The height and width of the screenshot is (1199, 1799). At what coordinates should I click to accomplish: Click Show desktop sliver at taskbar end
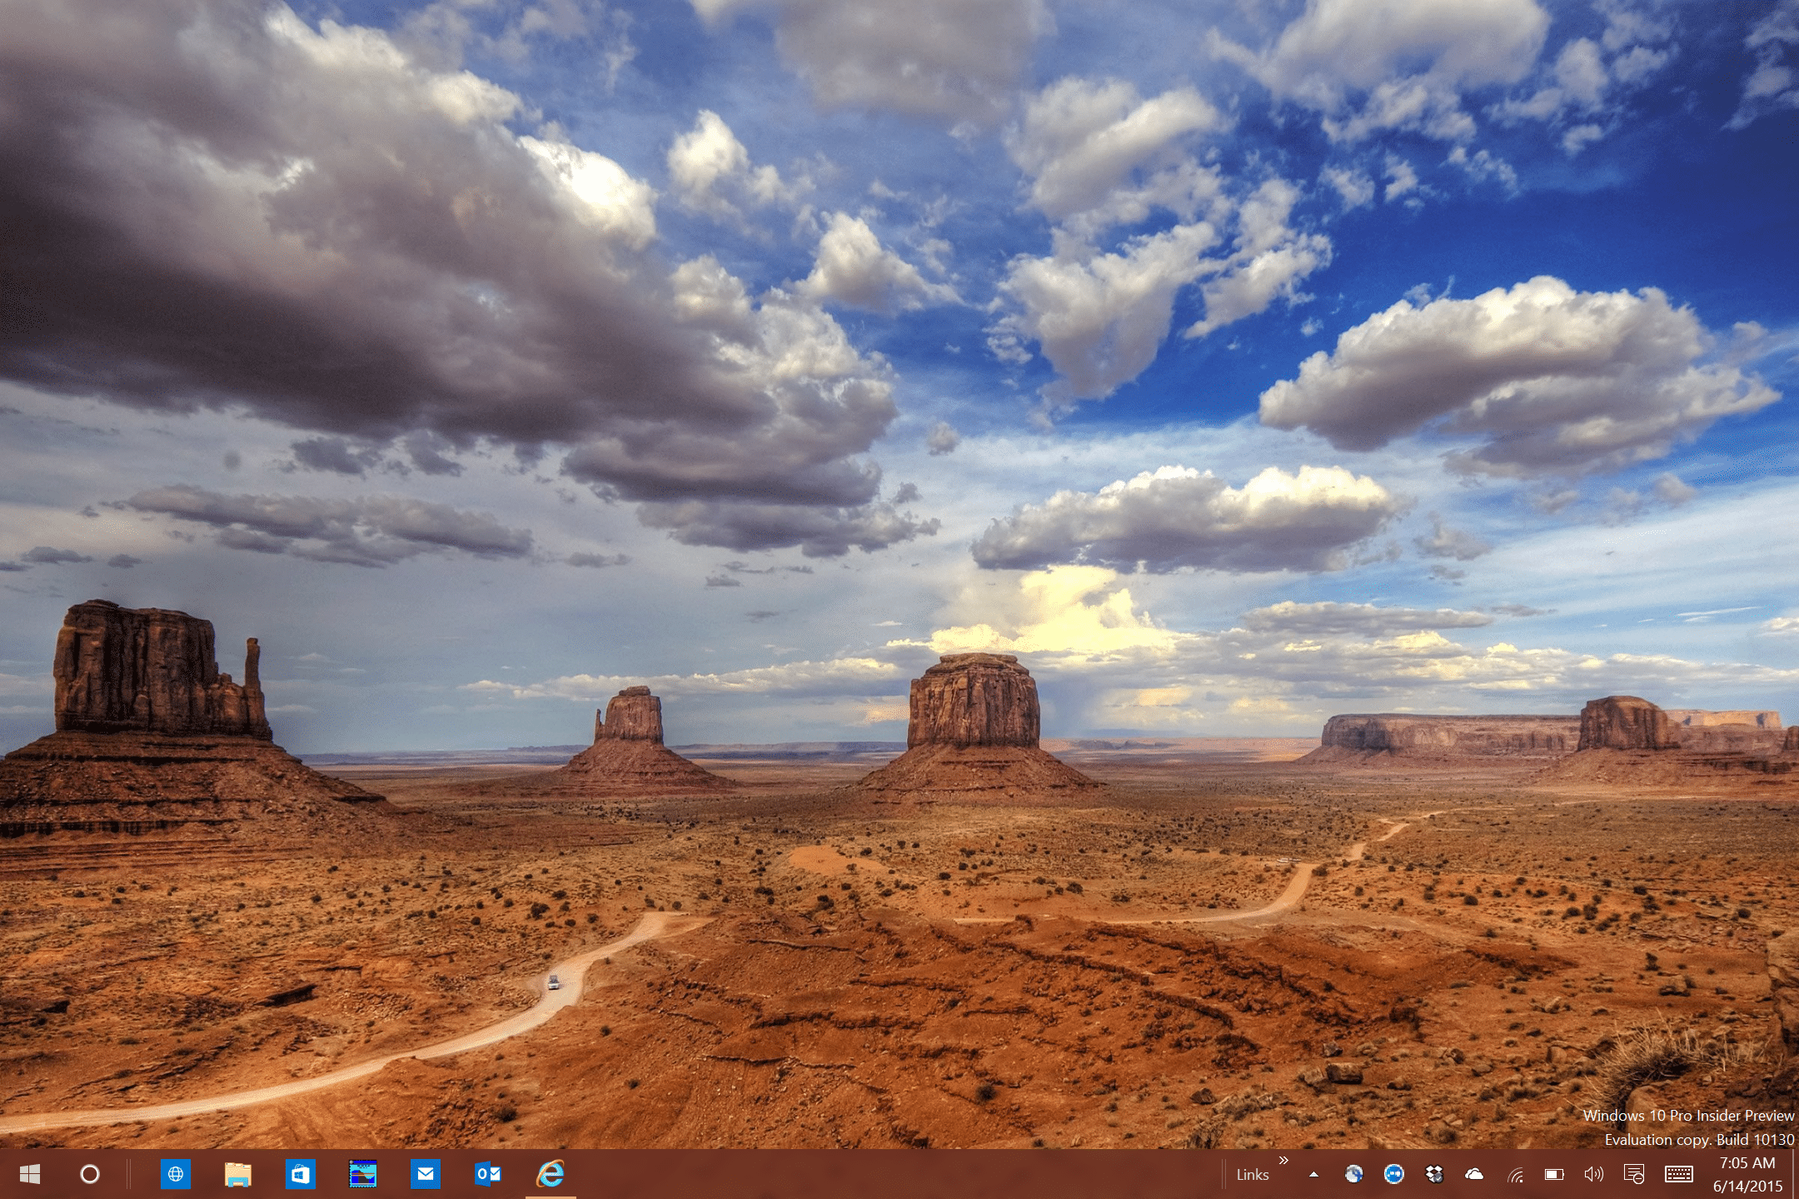click(1795, 1174)
